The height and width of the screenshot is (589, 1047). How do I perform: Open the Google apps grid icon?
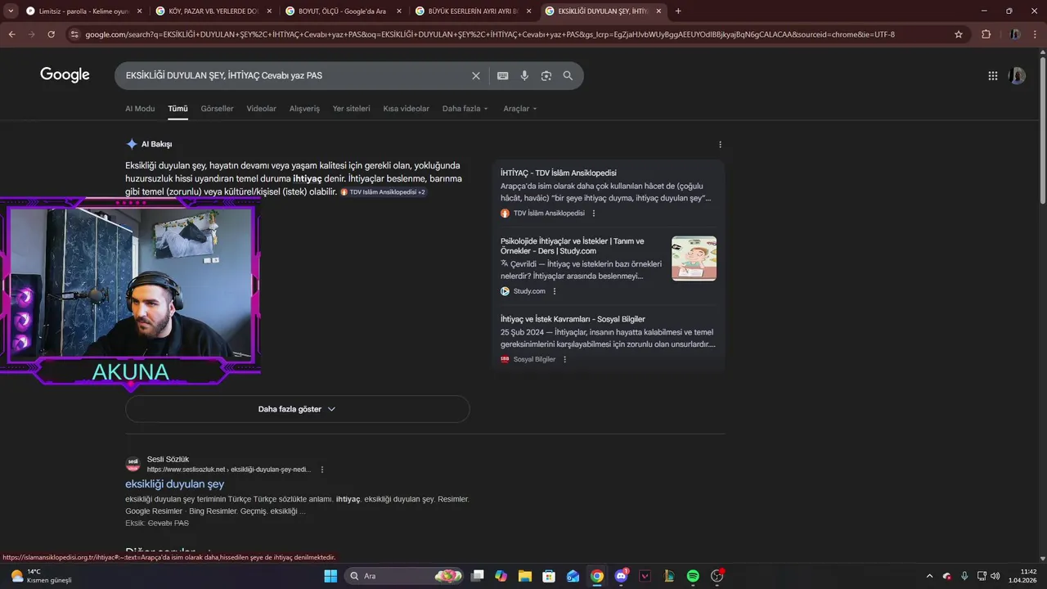[992, 75]
